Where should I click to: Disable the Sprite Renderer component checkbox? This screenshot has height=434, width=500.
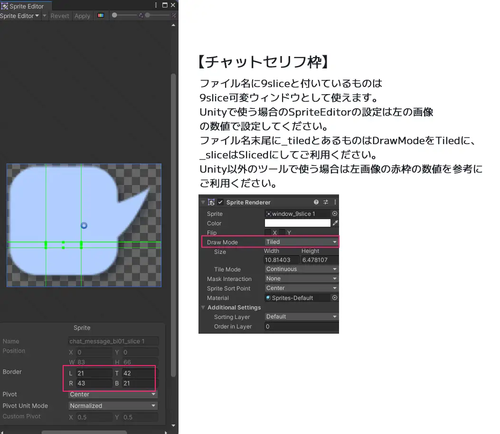click(x=219, y=202)
